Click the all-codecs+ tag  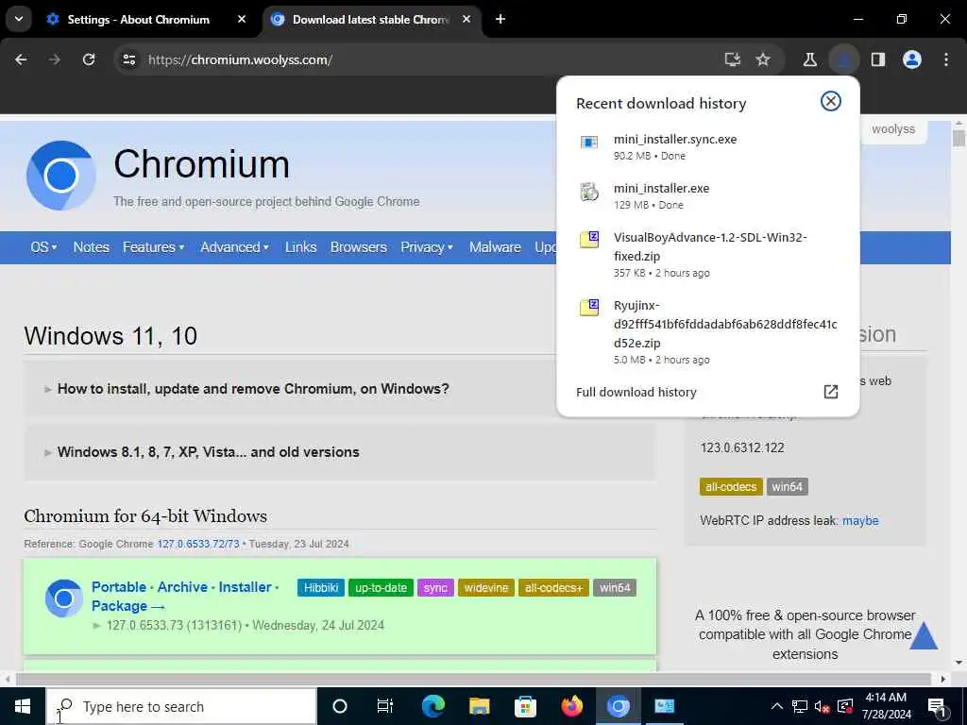coord(553,587)
